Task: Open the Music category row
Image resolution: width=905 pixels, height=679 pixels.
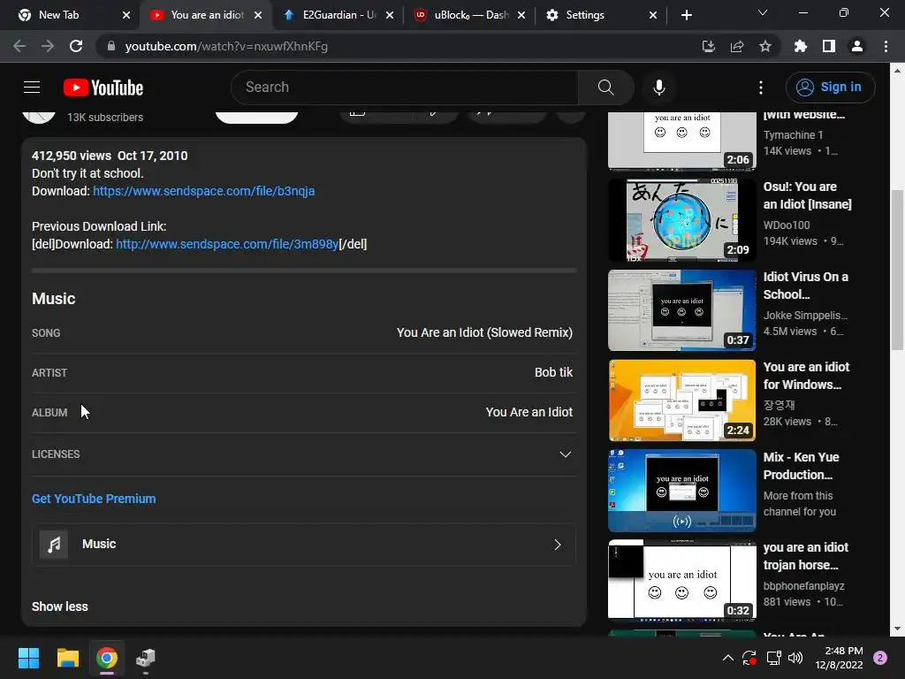Action: pos(304,545)
